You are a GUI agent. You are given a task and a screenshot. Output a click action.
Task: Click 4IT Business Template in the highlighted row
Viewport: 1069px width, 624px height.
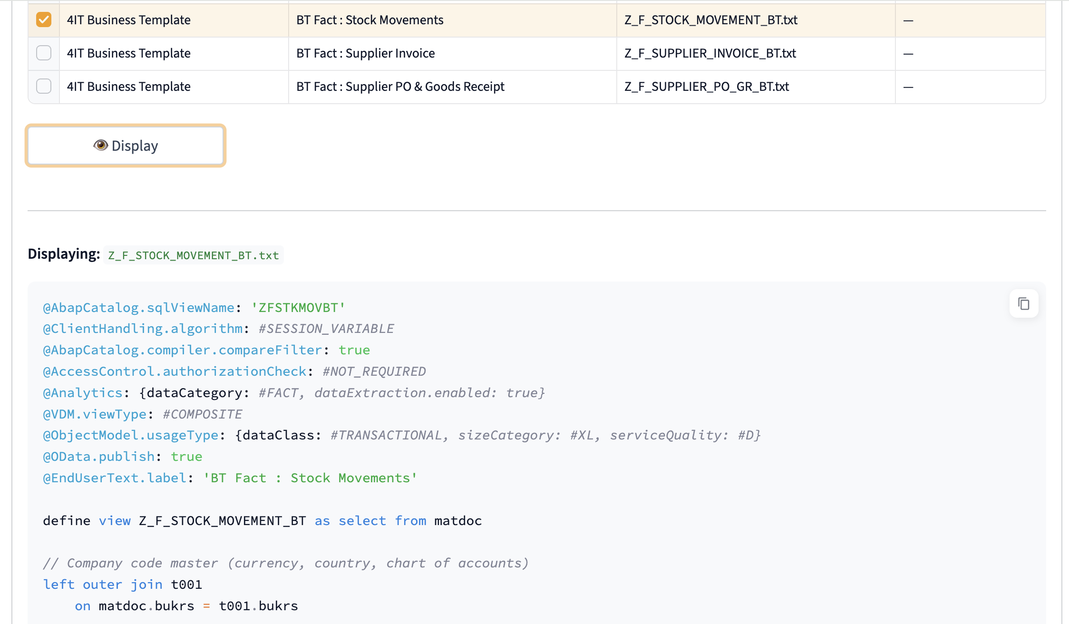128,20
